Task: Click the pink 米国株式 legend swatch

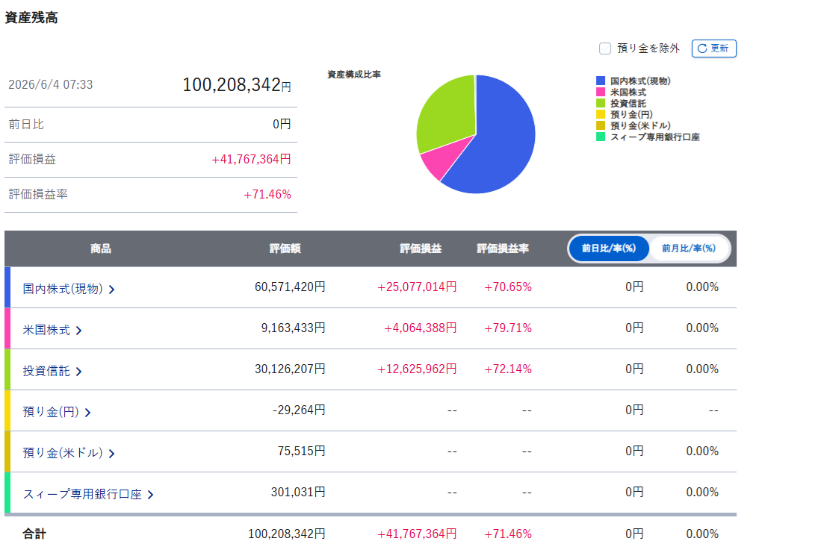Action: 601,92
